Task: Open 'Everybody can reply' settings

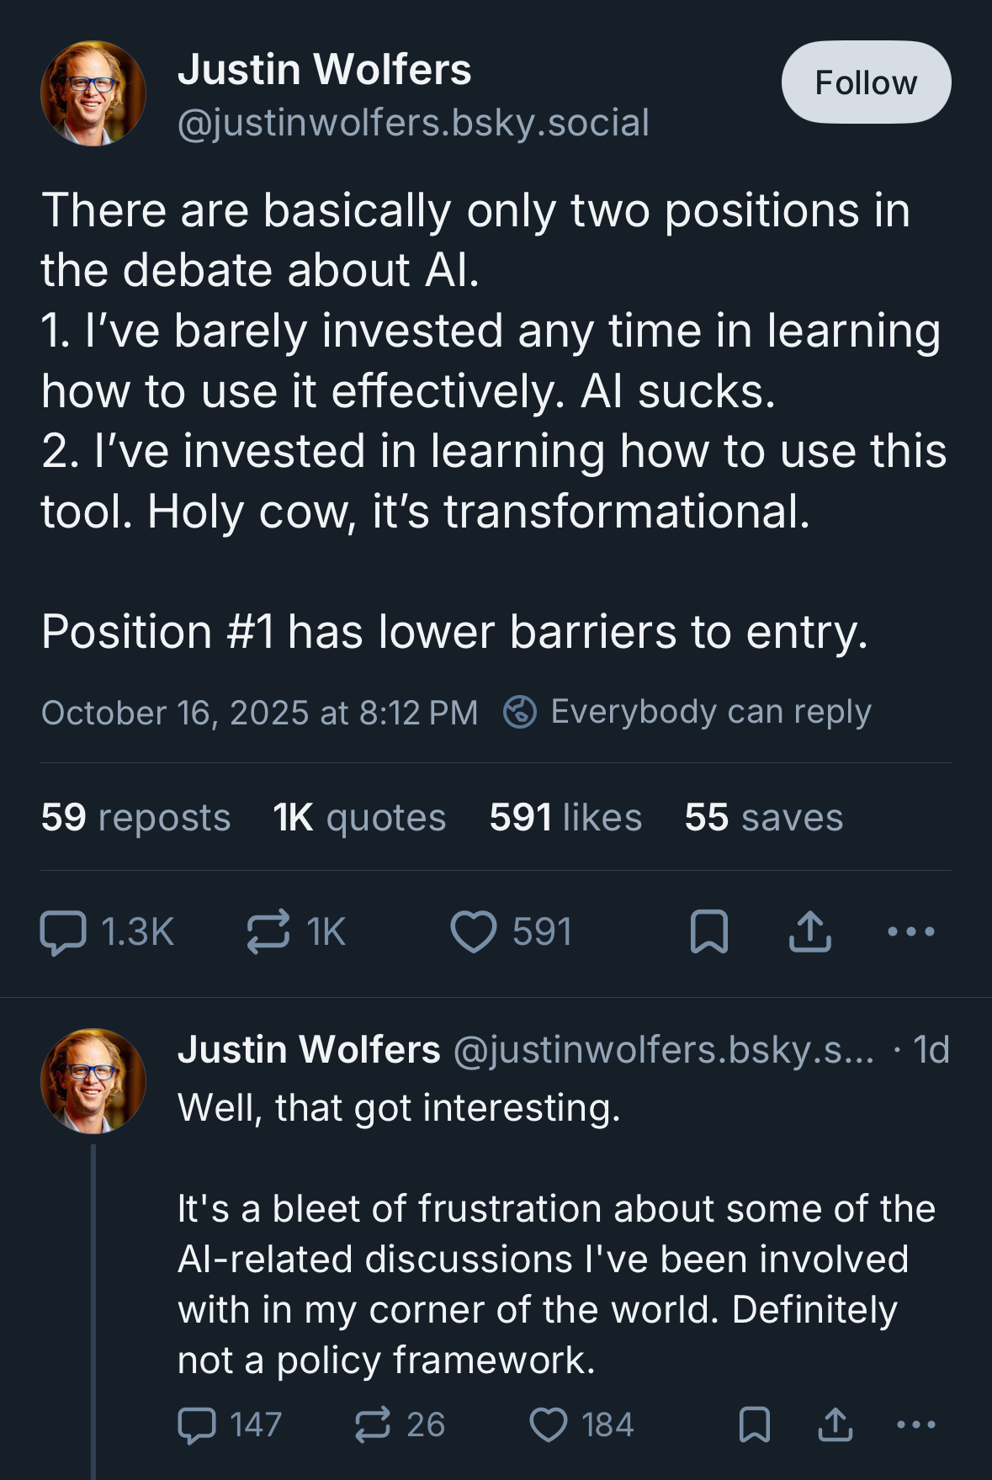Action: click(x=687, y=712)
